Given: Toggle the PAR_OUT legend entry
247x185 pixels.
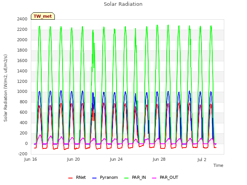Looking at the screenshot, I should point(165,177).
